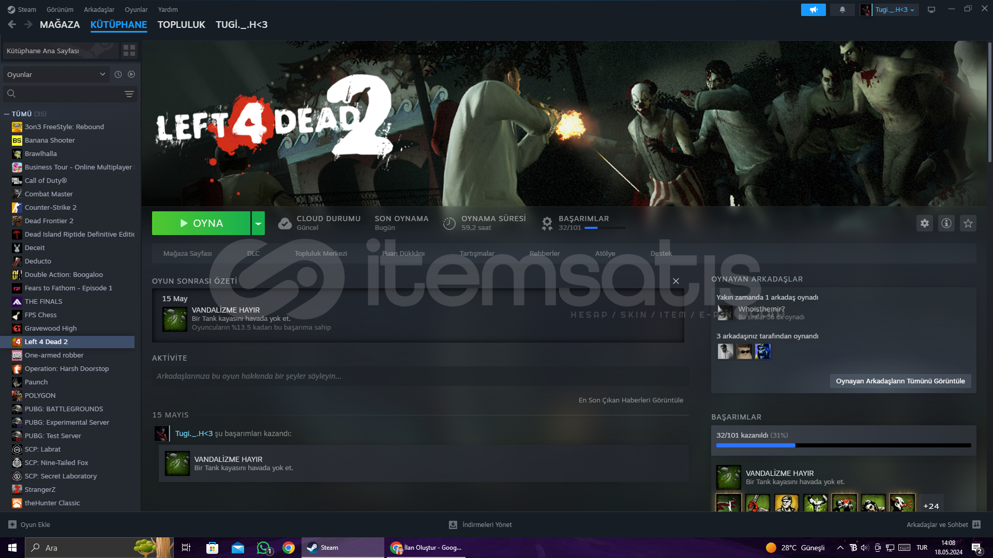Open the Mail app from the taskbar
The image size is (993, 558).
click(238, 548)
